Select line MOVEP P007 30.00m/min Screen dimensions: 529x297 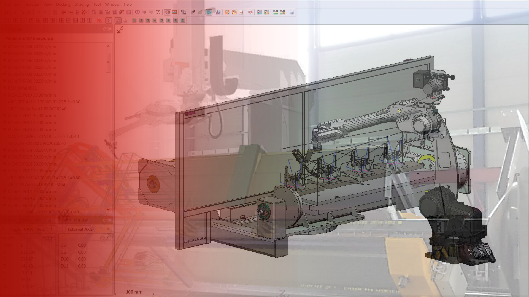[x=32, y=67]
